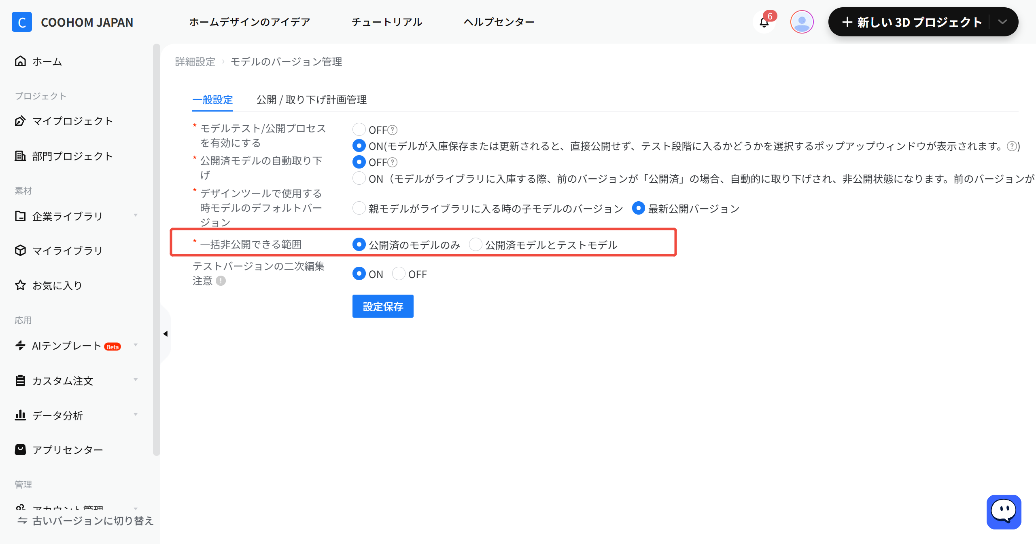The height and width of the screenshot is (544, 1036).
Task: Click the カスタム注文 clipboard icon
Action: (20, 380)
